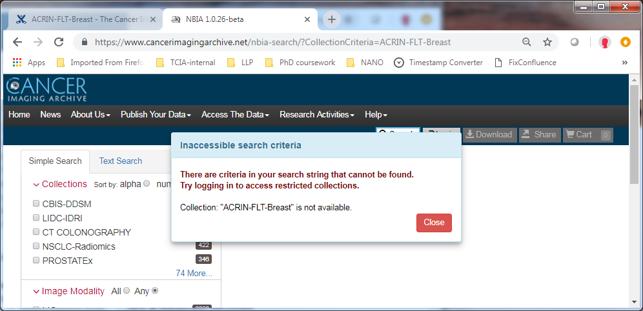
Task: Open the NANO bookmark folder
Action: point(365,63)
